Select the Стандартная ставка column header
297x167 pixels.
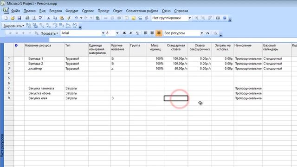(x=176, y=50)
